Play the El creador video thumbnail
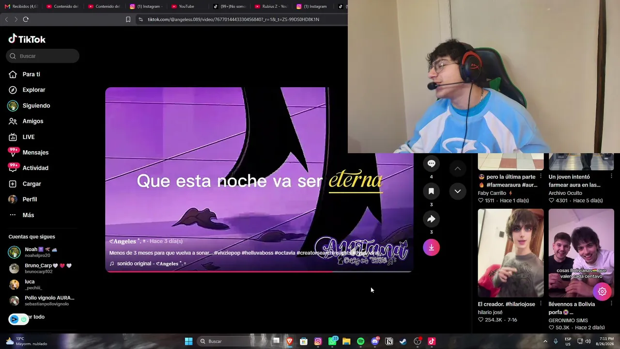The width and height of the screenshot is (620, 349). coord(511,253)
